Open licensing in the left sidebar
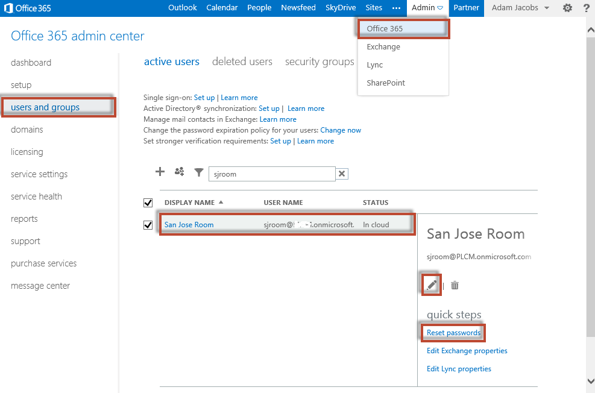 click(x=27, y=152)
